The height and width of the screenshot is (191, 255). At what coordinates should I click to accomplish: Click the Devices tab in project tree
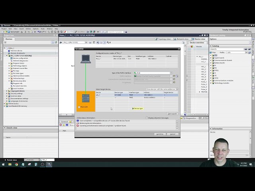pyautogui.click(x=9, y=39)
